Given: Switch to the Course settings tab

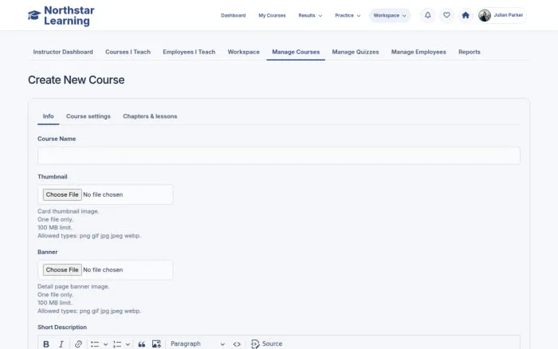Looking at the screenshot, I should [88, 116].
